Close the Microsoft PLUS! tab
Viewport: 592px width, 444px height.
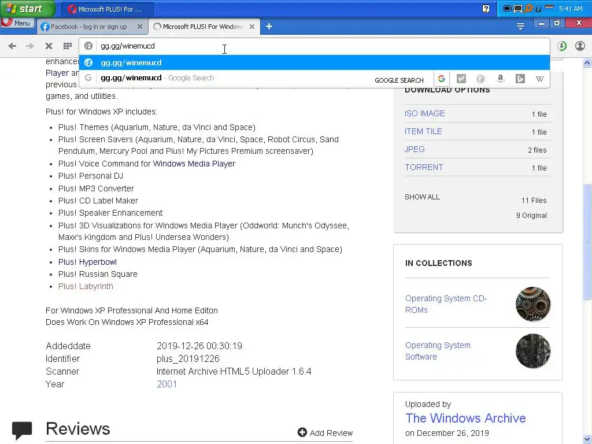[x=252, y=27]
